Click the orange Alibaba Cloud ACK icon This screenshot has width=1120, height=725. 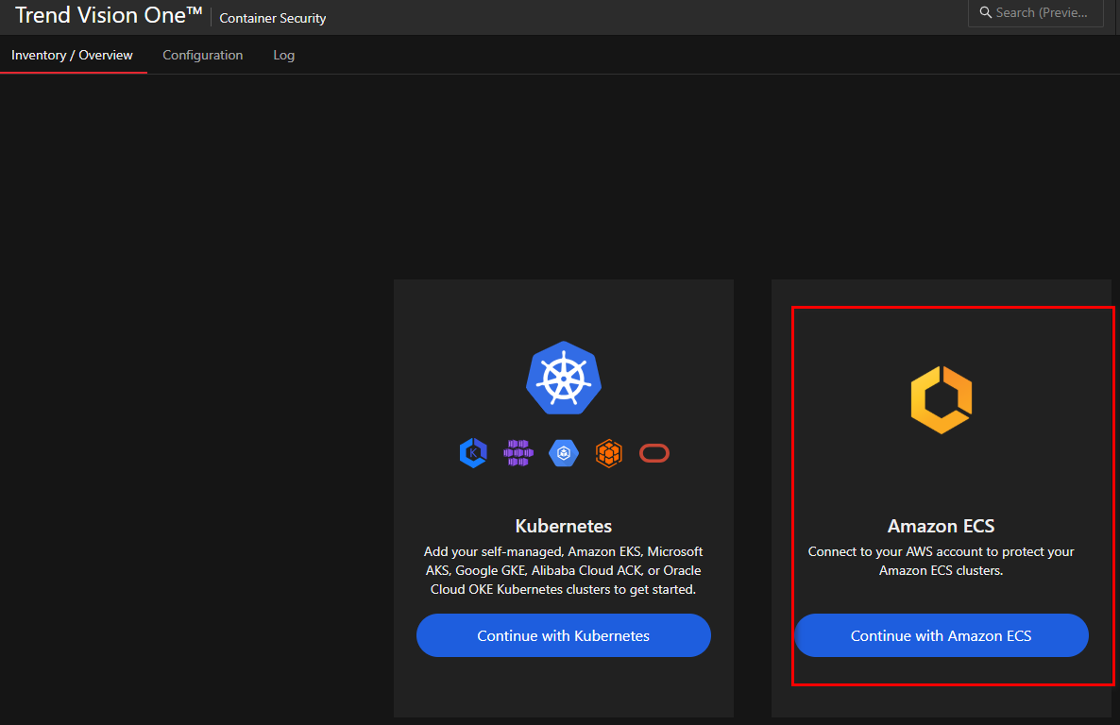click(609, 453)
